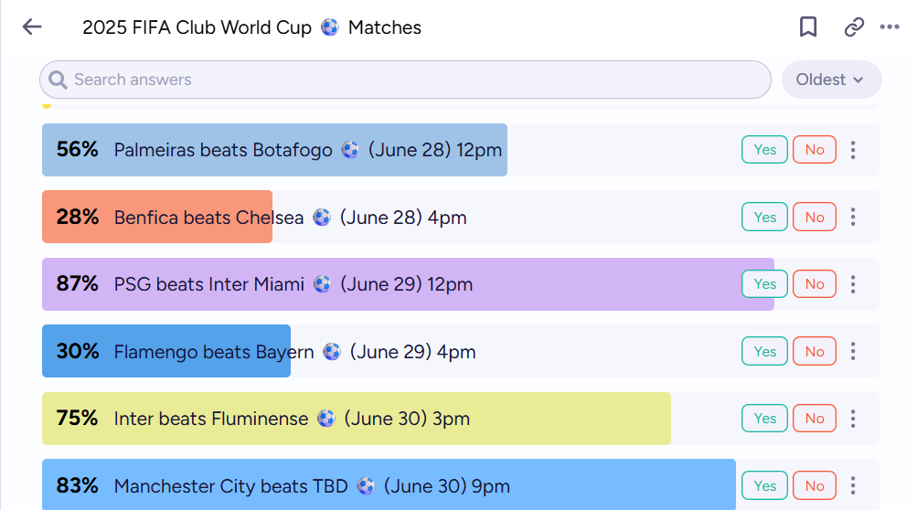Open the options menu for Inter beats Fluminense

[853, 419]
